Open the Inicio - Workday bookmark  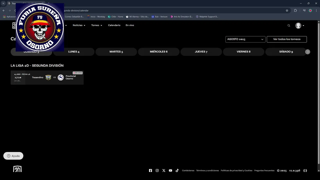(96, 17)
